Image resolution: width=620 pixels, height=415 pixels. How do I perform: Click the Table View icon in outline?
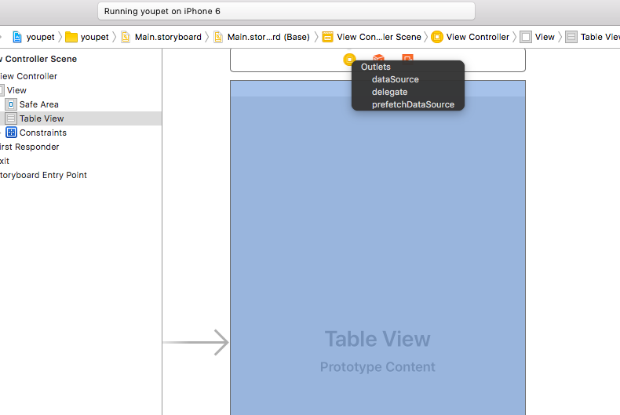[x=11, y=118]
